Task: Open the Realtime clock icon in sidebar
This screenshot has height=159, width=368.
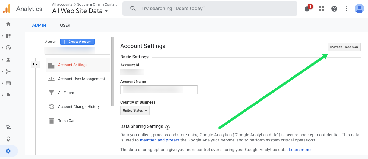Action: (8, 48)
